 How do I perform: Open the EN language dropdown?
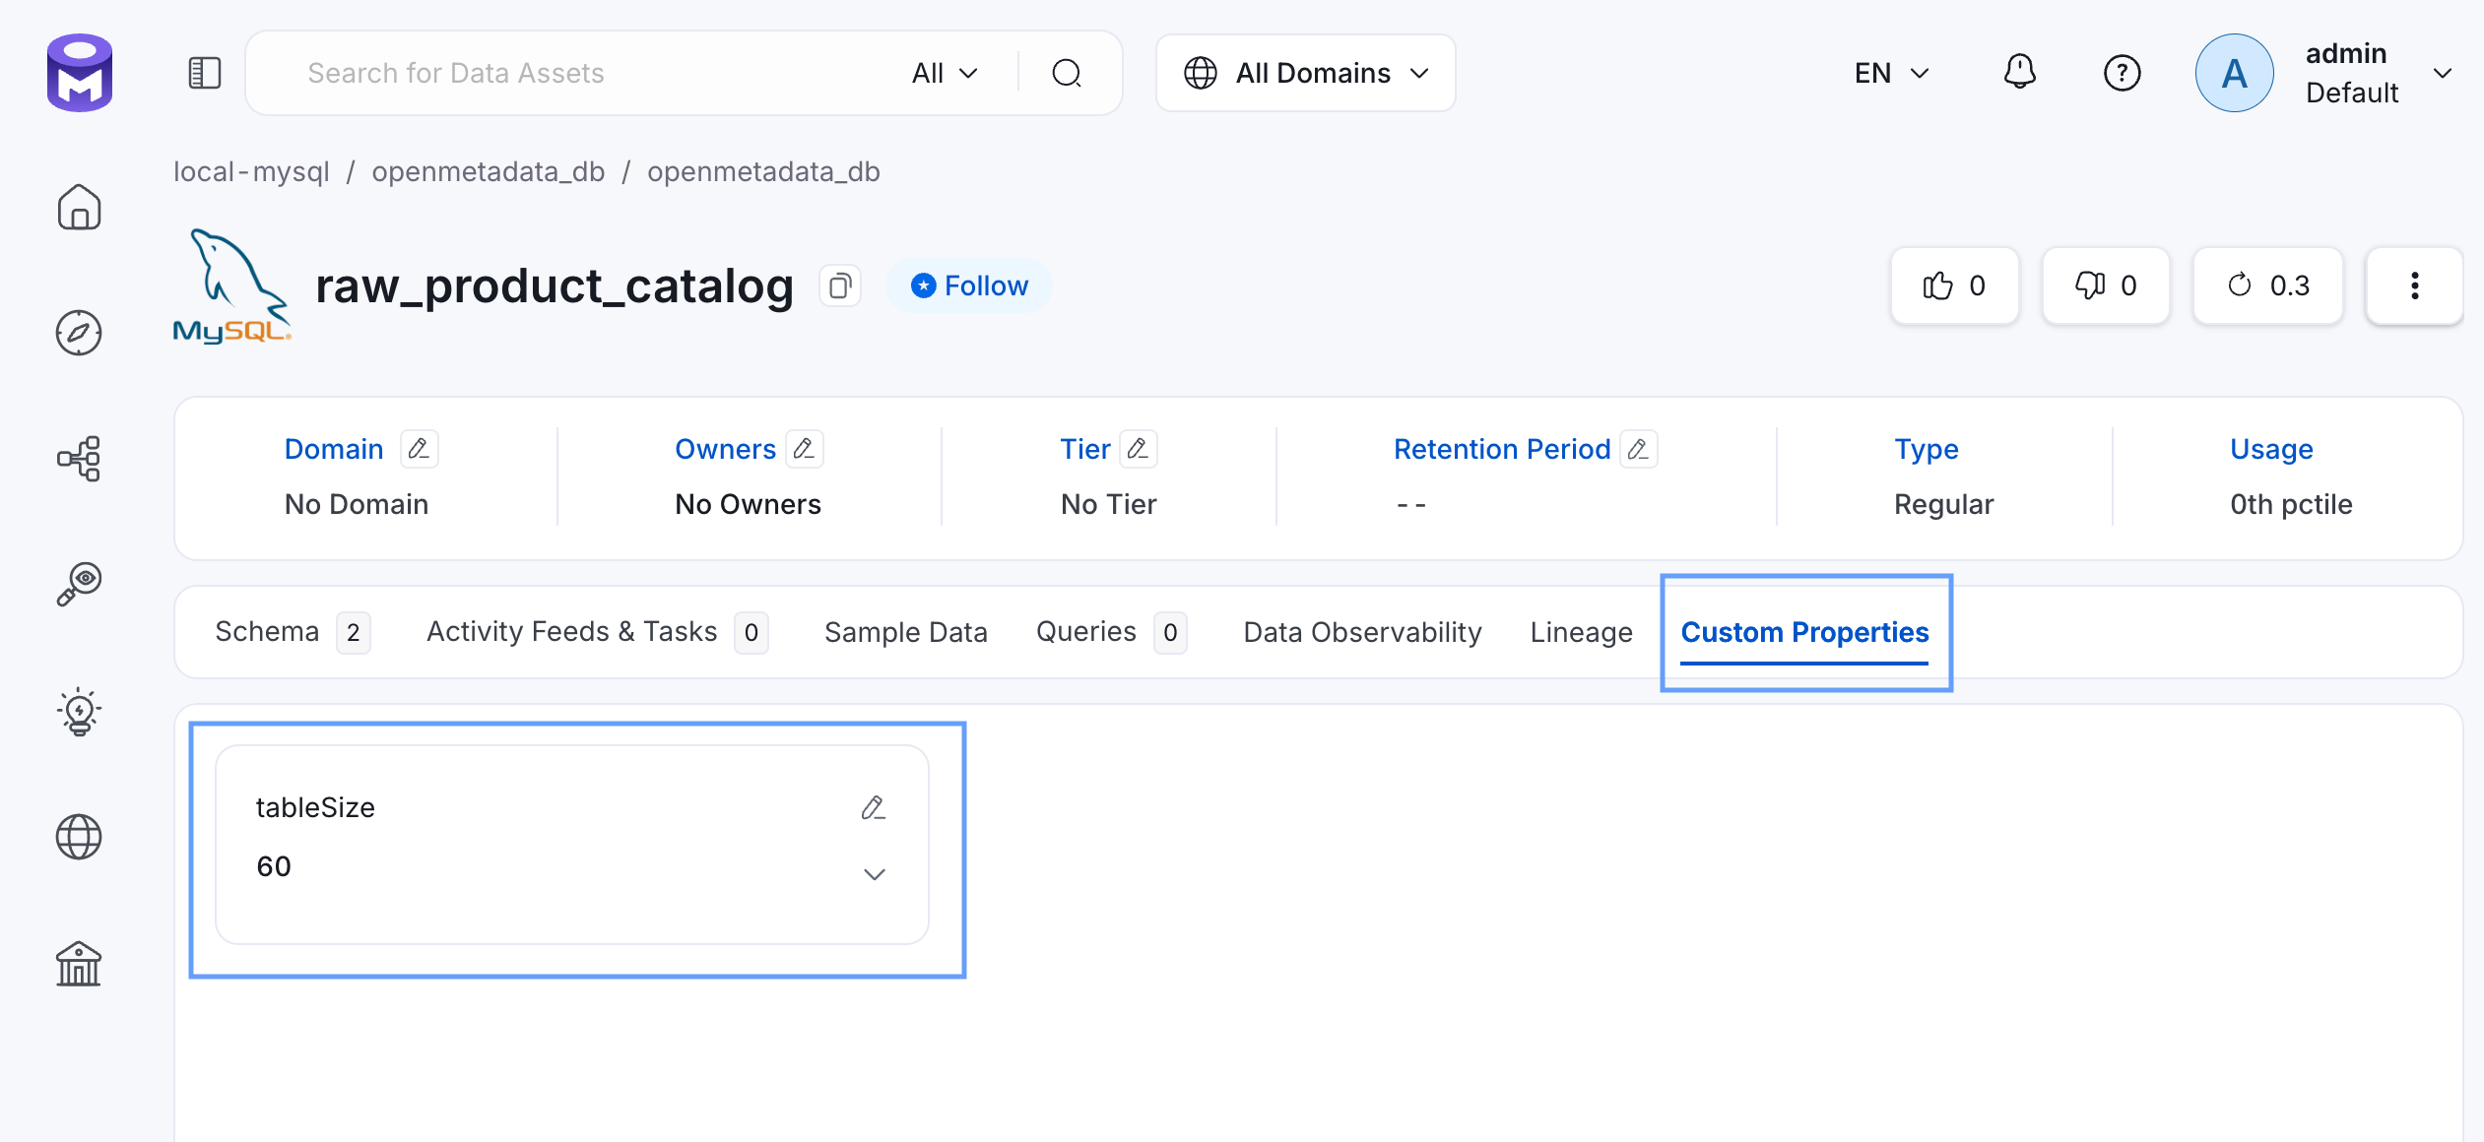tap(1889, 72)
